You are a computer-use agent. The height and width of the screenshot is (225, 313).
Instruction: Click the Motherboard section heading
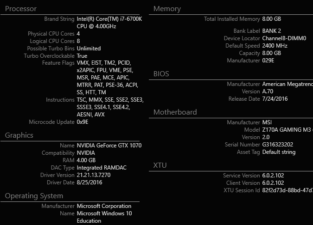pyautogui.click(x=175, y=112)
